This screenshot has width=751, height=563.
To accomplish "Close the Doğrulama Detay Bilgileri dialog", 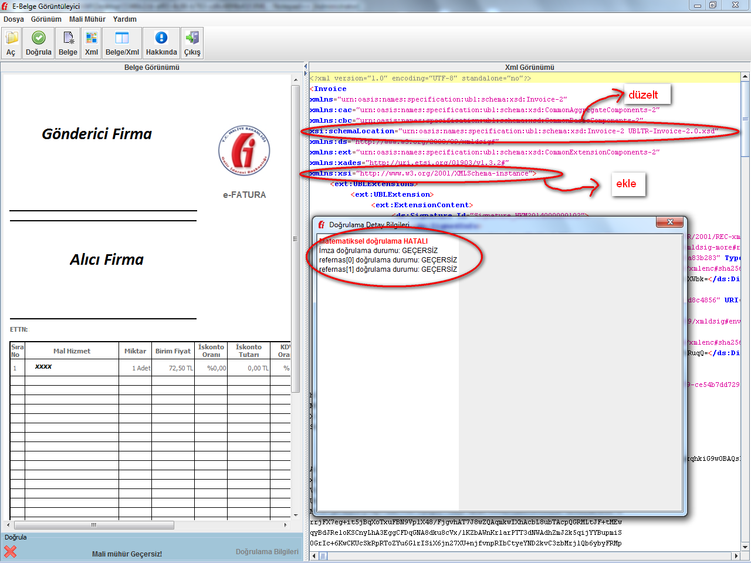I will coord(669,222).
